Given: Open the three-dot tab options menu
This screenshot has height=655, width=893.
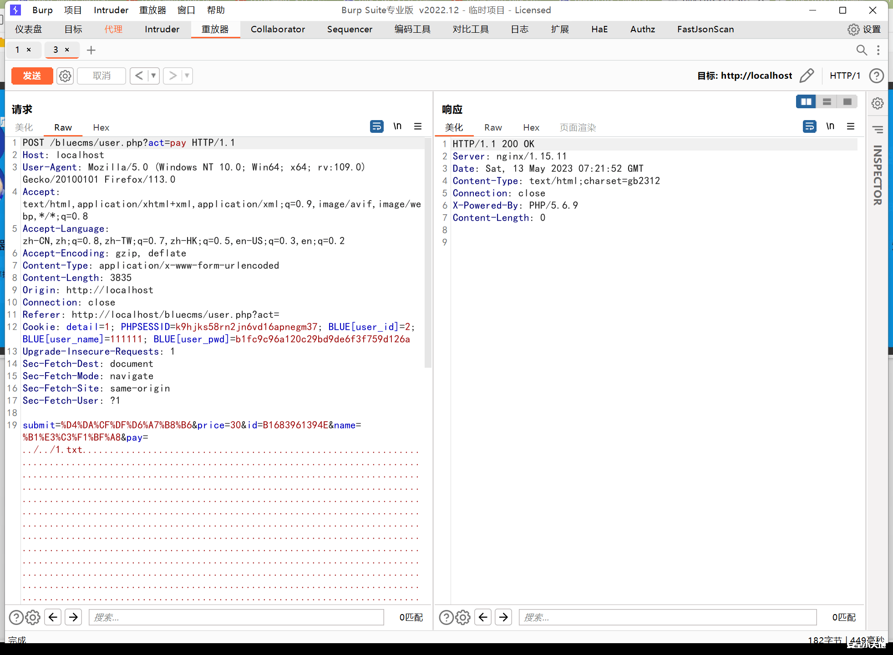Looking at the screenshot, I should (x=878, y=50).
